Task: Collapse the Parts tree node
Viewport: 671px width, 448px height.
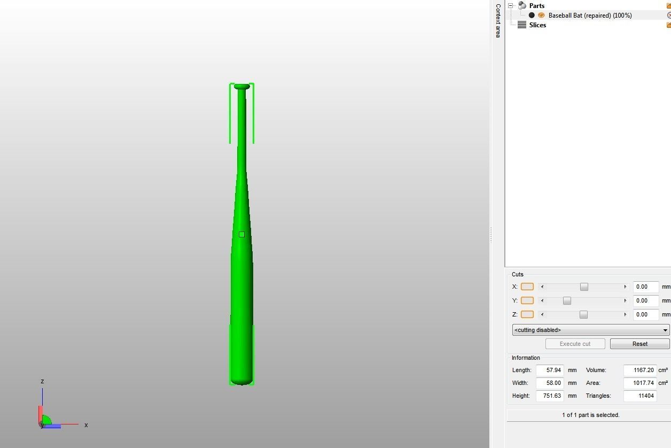Action: [x=510, y=5]
